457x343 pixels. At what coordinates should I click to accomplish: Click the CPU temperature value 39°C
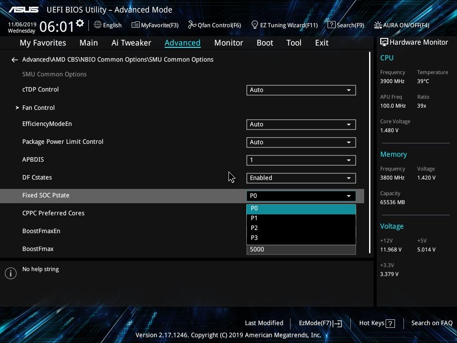tap(423, 81)
